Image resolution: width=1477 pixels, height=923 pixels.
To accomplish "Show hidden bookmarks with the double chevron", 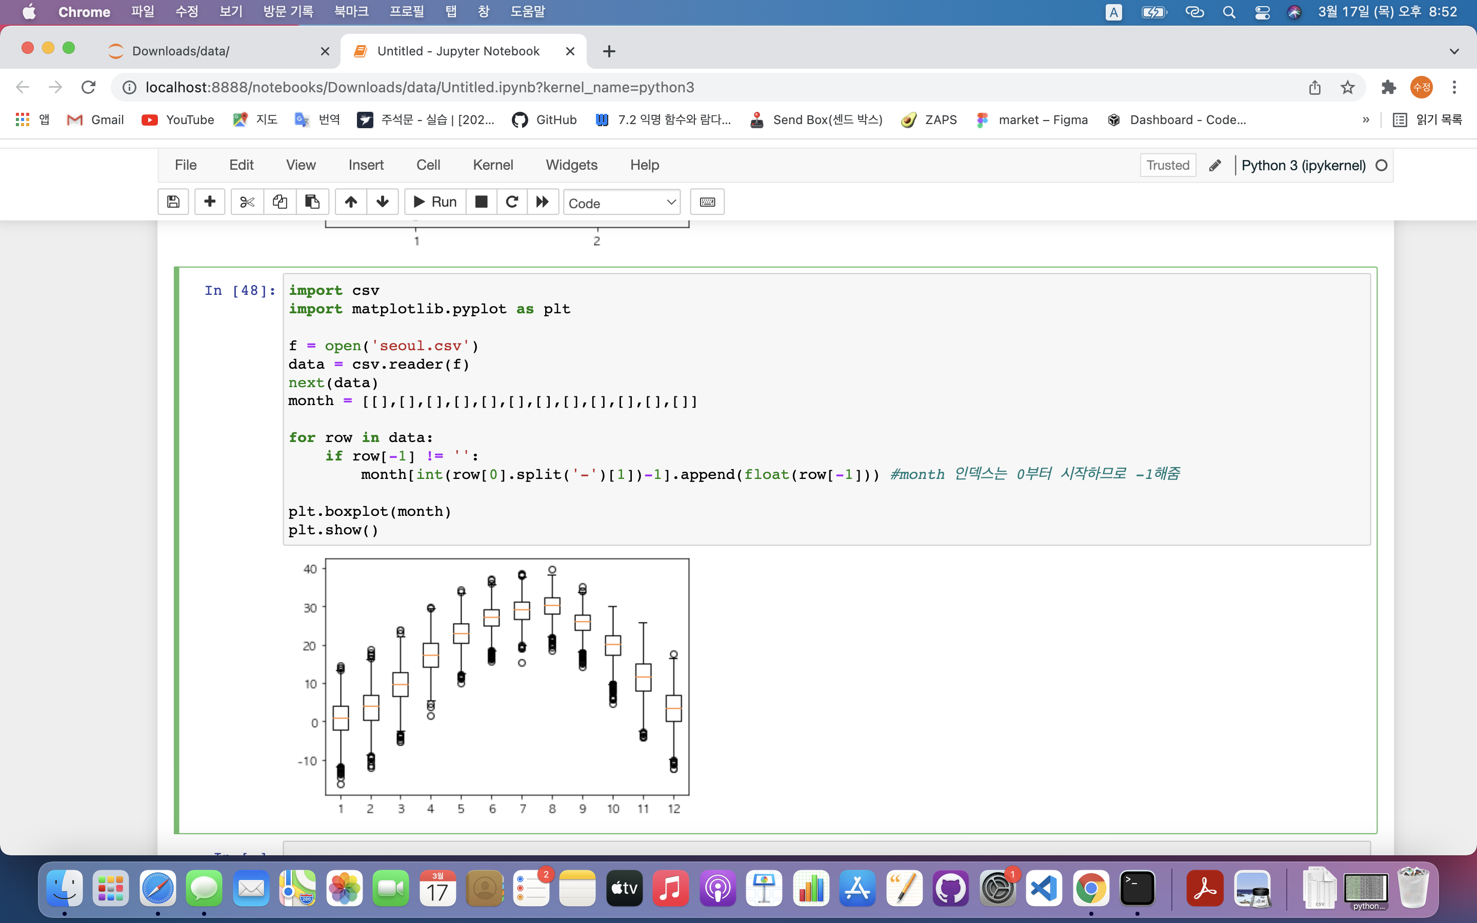I will pyautogui.click(x=1365, y=119).
